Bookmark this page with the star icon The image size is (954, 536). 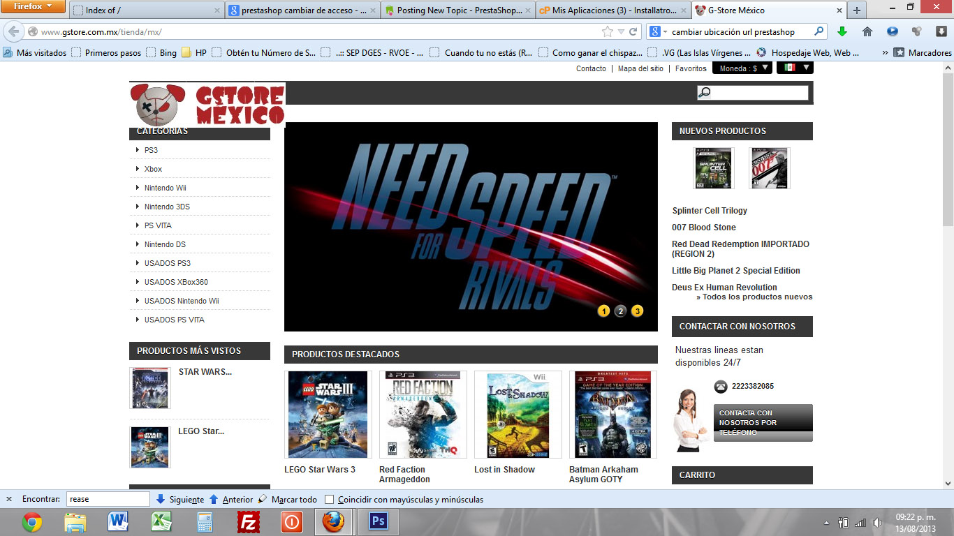tap(608, 32)
